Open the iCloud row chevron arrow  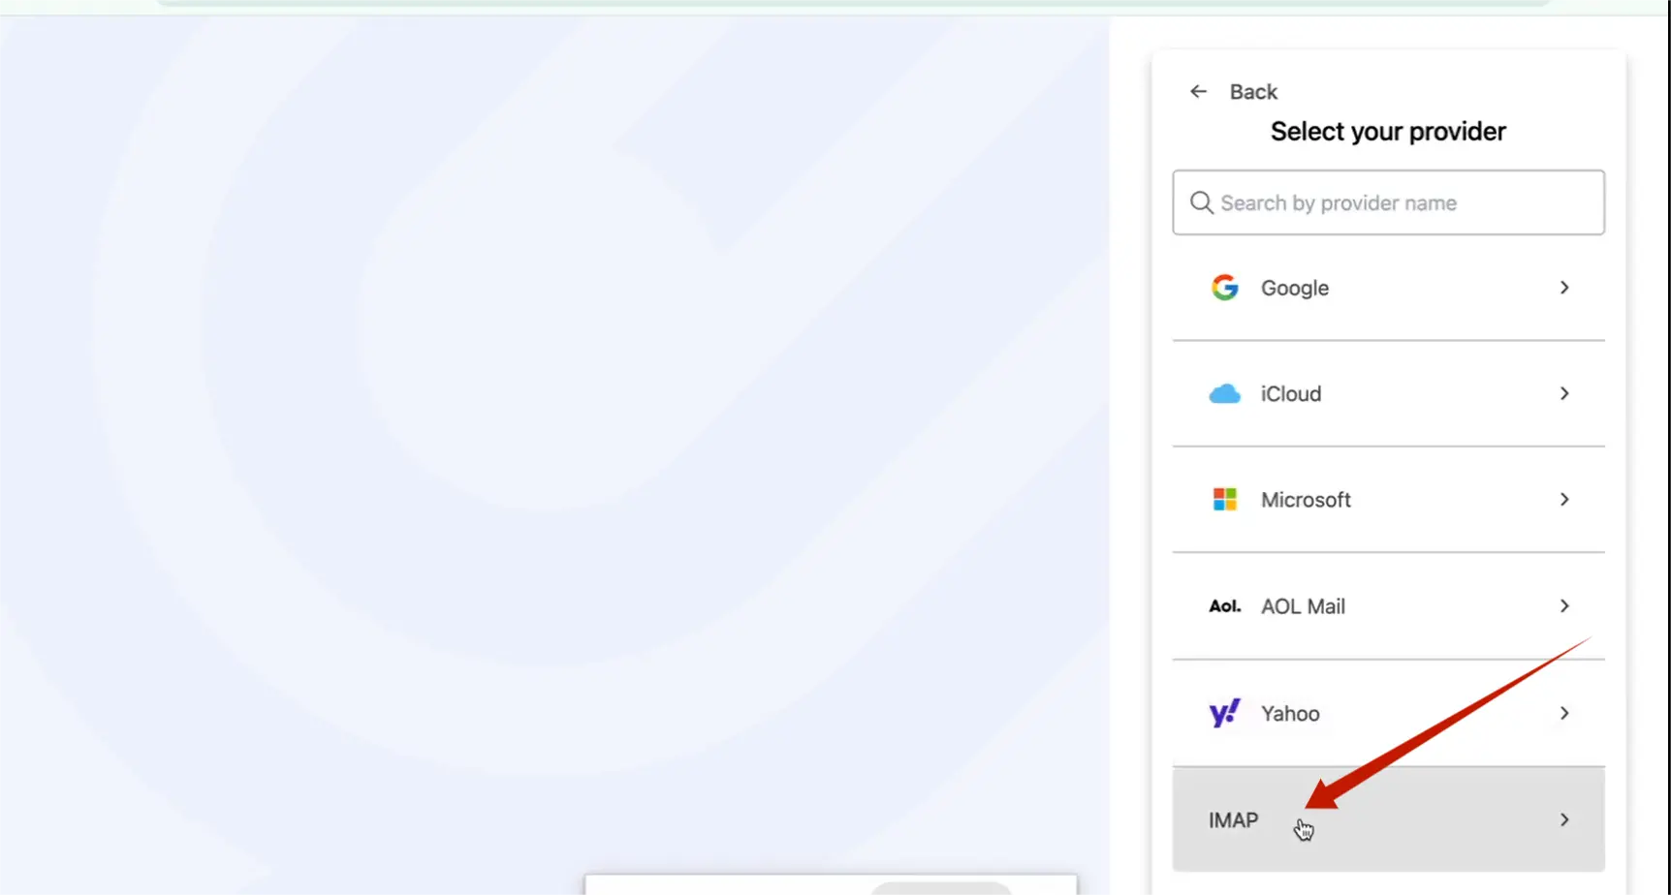click(1563, 393)
